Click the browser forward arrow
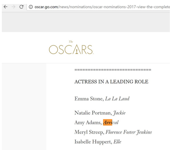The height and width of the screenshot is (150, 194). click(x=13, y=7)
